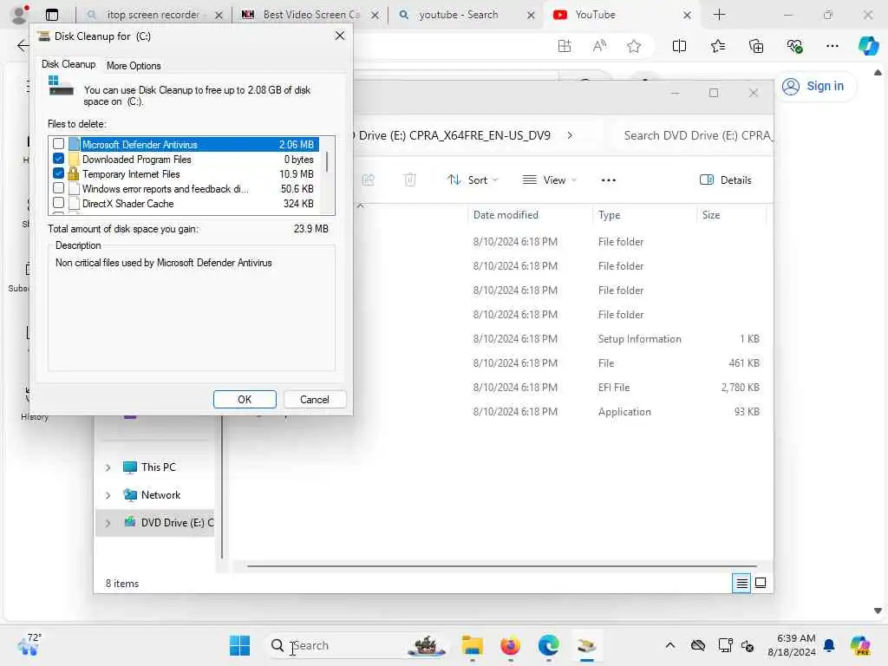Toggle the Details pane in File Explorer

726,180
